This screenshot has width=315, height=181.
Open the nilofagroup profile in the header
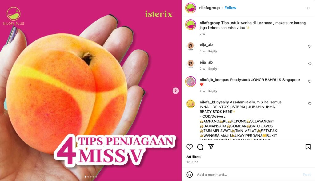pos(209,8)
